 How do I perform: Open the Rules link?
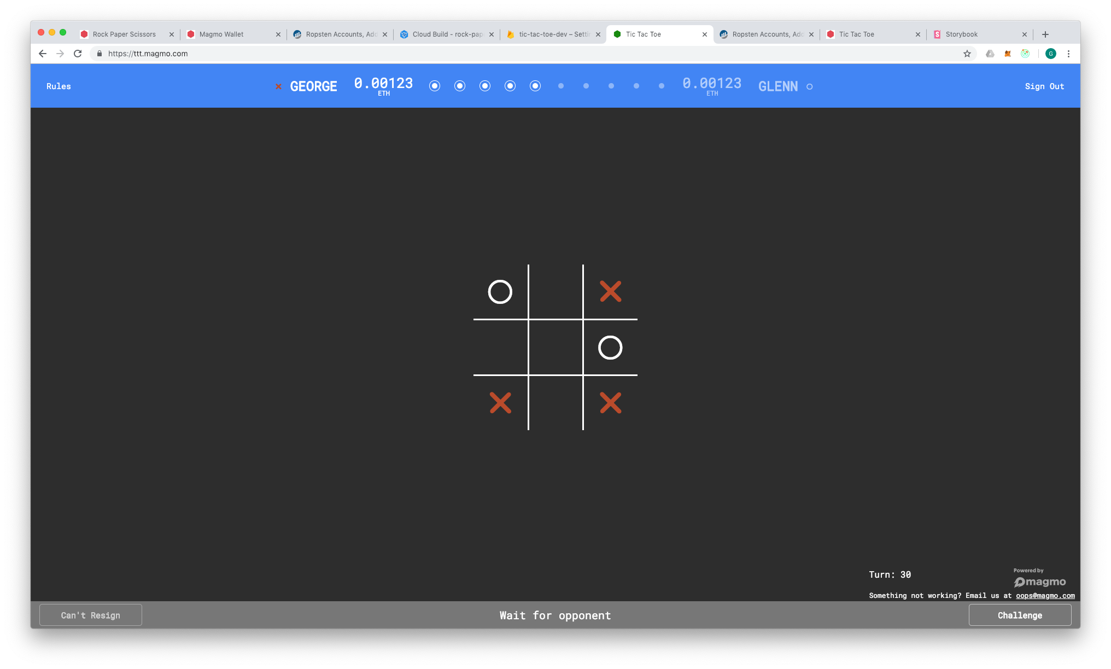click(x=59, y=86)
